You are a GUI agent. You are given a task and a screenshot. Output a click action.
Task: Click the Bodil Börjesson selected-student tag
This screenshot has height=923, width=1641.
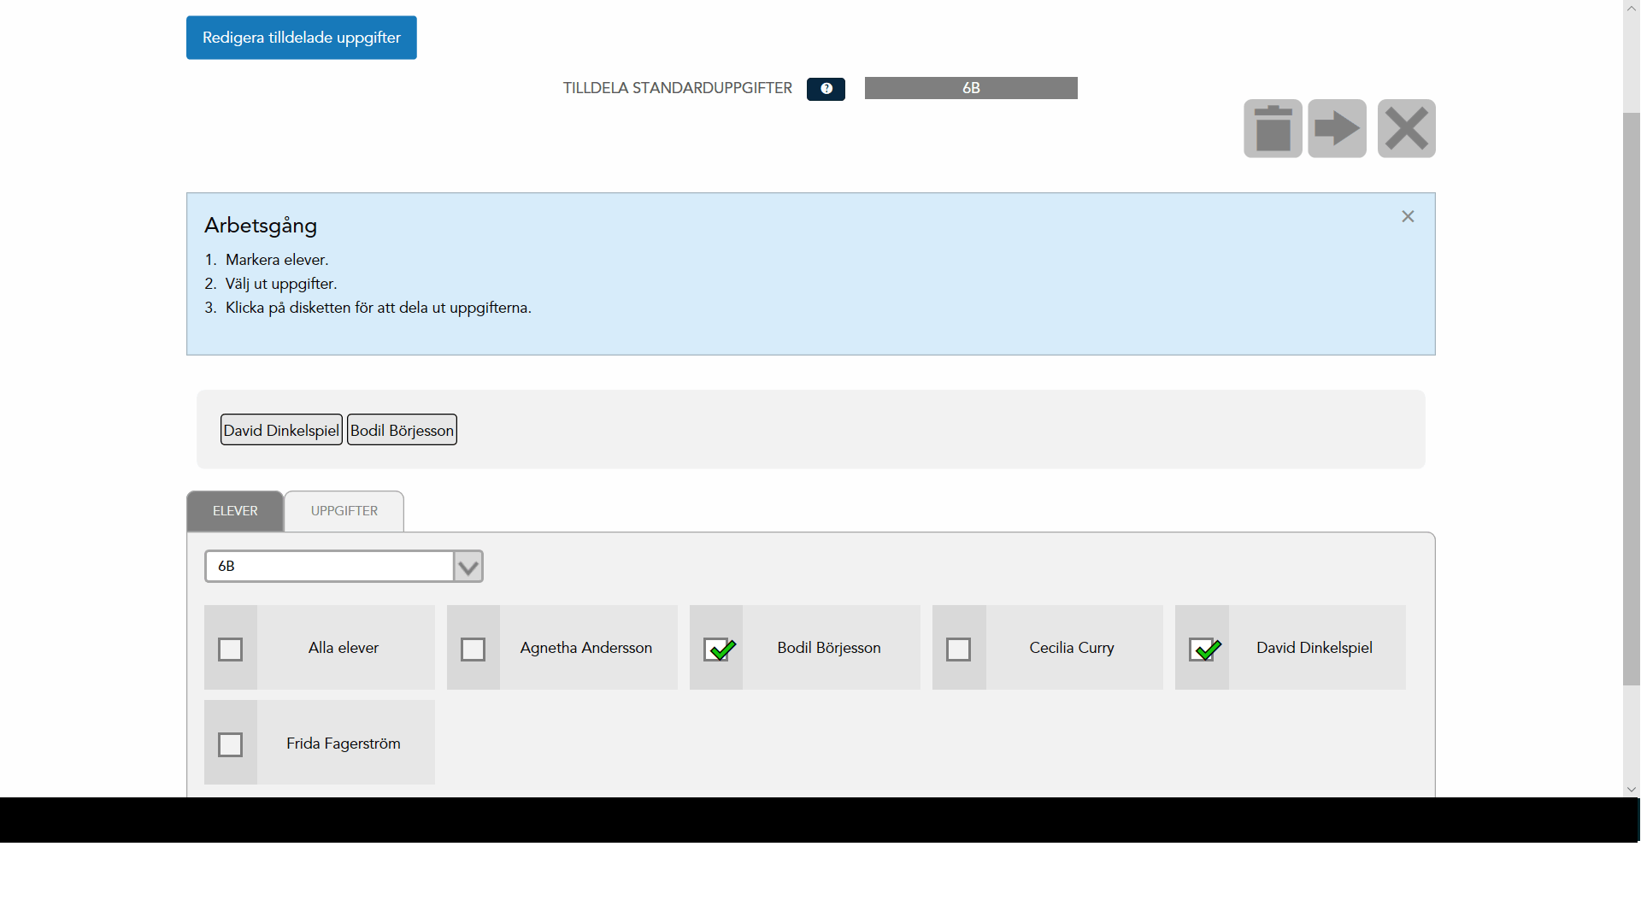(402, 430)
